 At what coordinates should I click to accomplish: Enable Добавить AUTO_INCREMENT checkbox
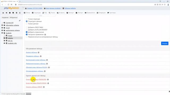(x=27, y=30)
